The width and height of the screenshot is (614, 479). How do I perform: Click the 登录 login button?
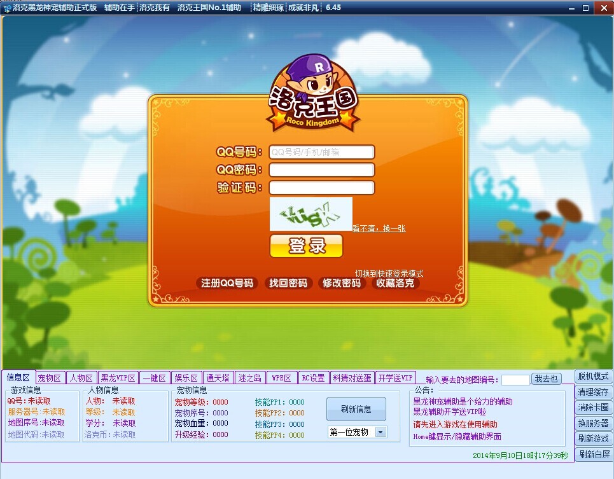pos(306,246)
